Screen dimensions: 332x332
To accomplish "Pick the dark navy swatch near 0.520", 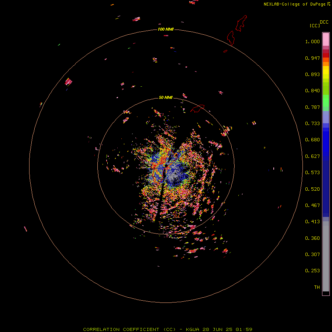I will pyautogui.click(x=326, y=189).
